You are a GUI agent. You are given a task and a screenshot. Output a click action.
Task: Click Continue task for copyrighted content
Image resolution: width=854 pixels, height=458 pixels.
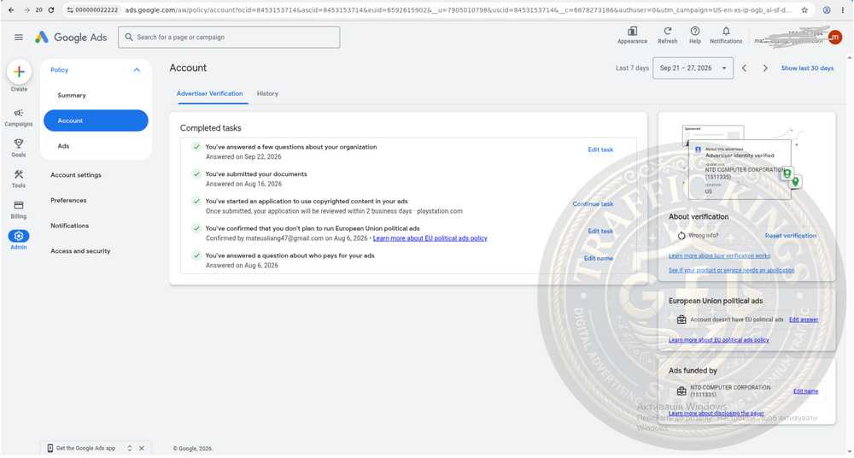[593, 204]
